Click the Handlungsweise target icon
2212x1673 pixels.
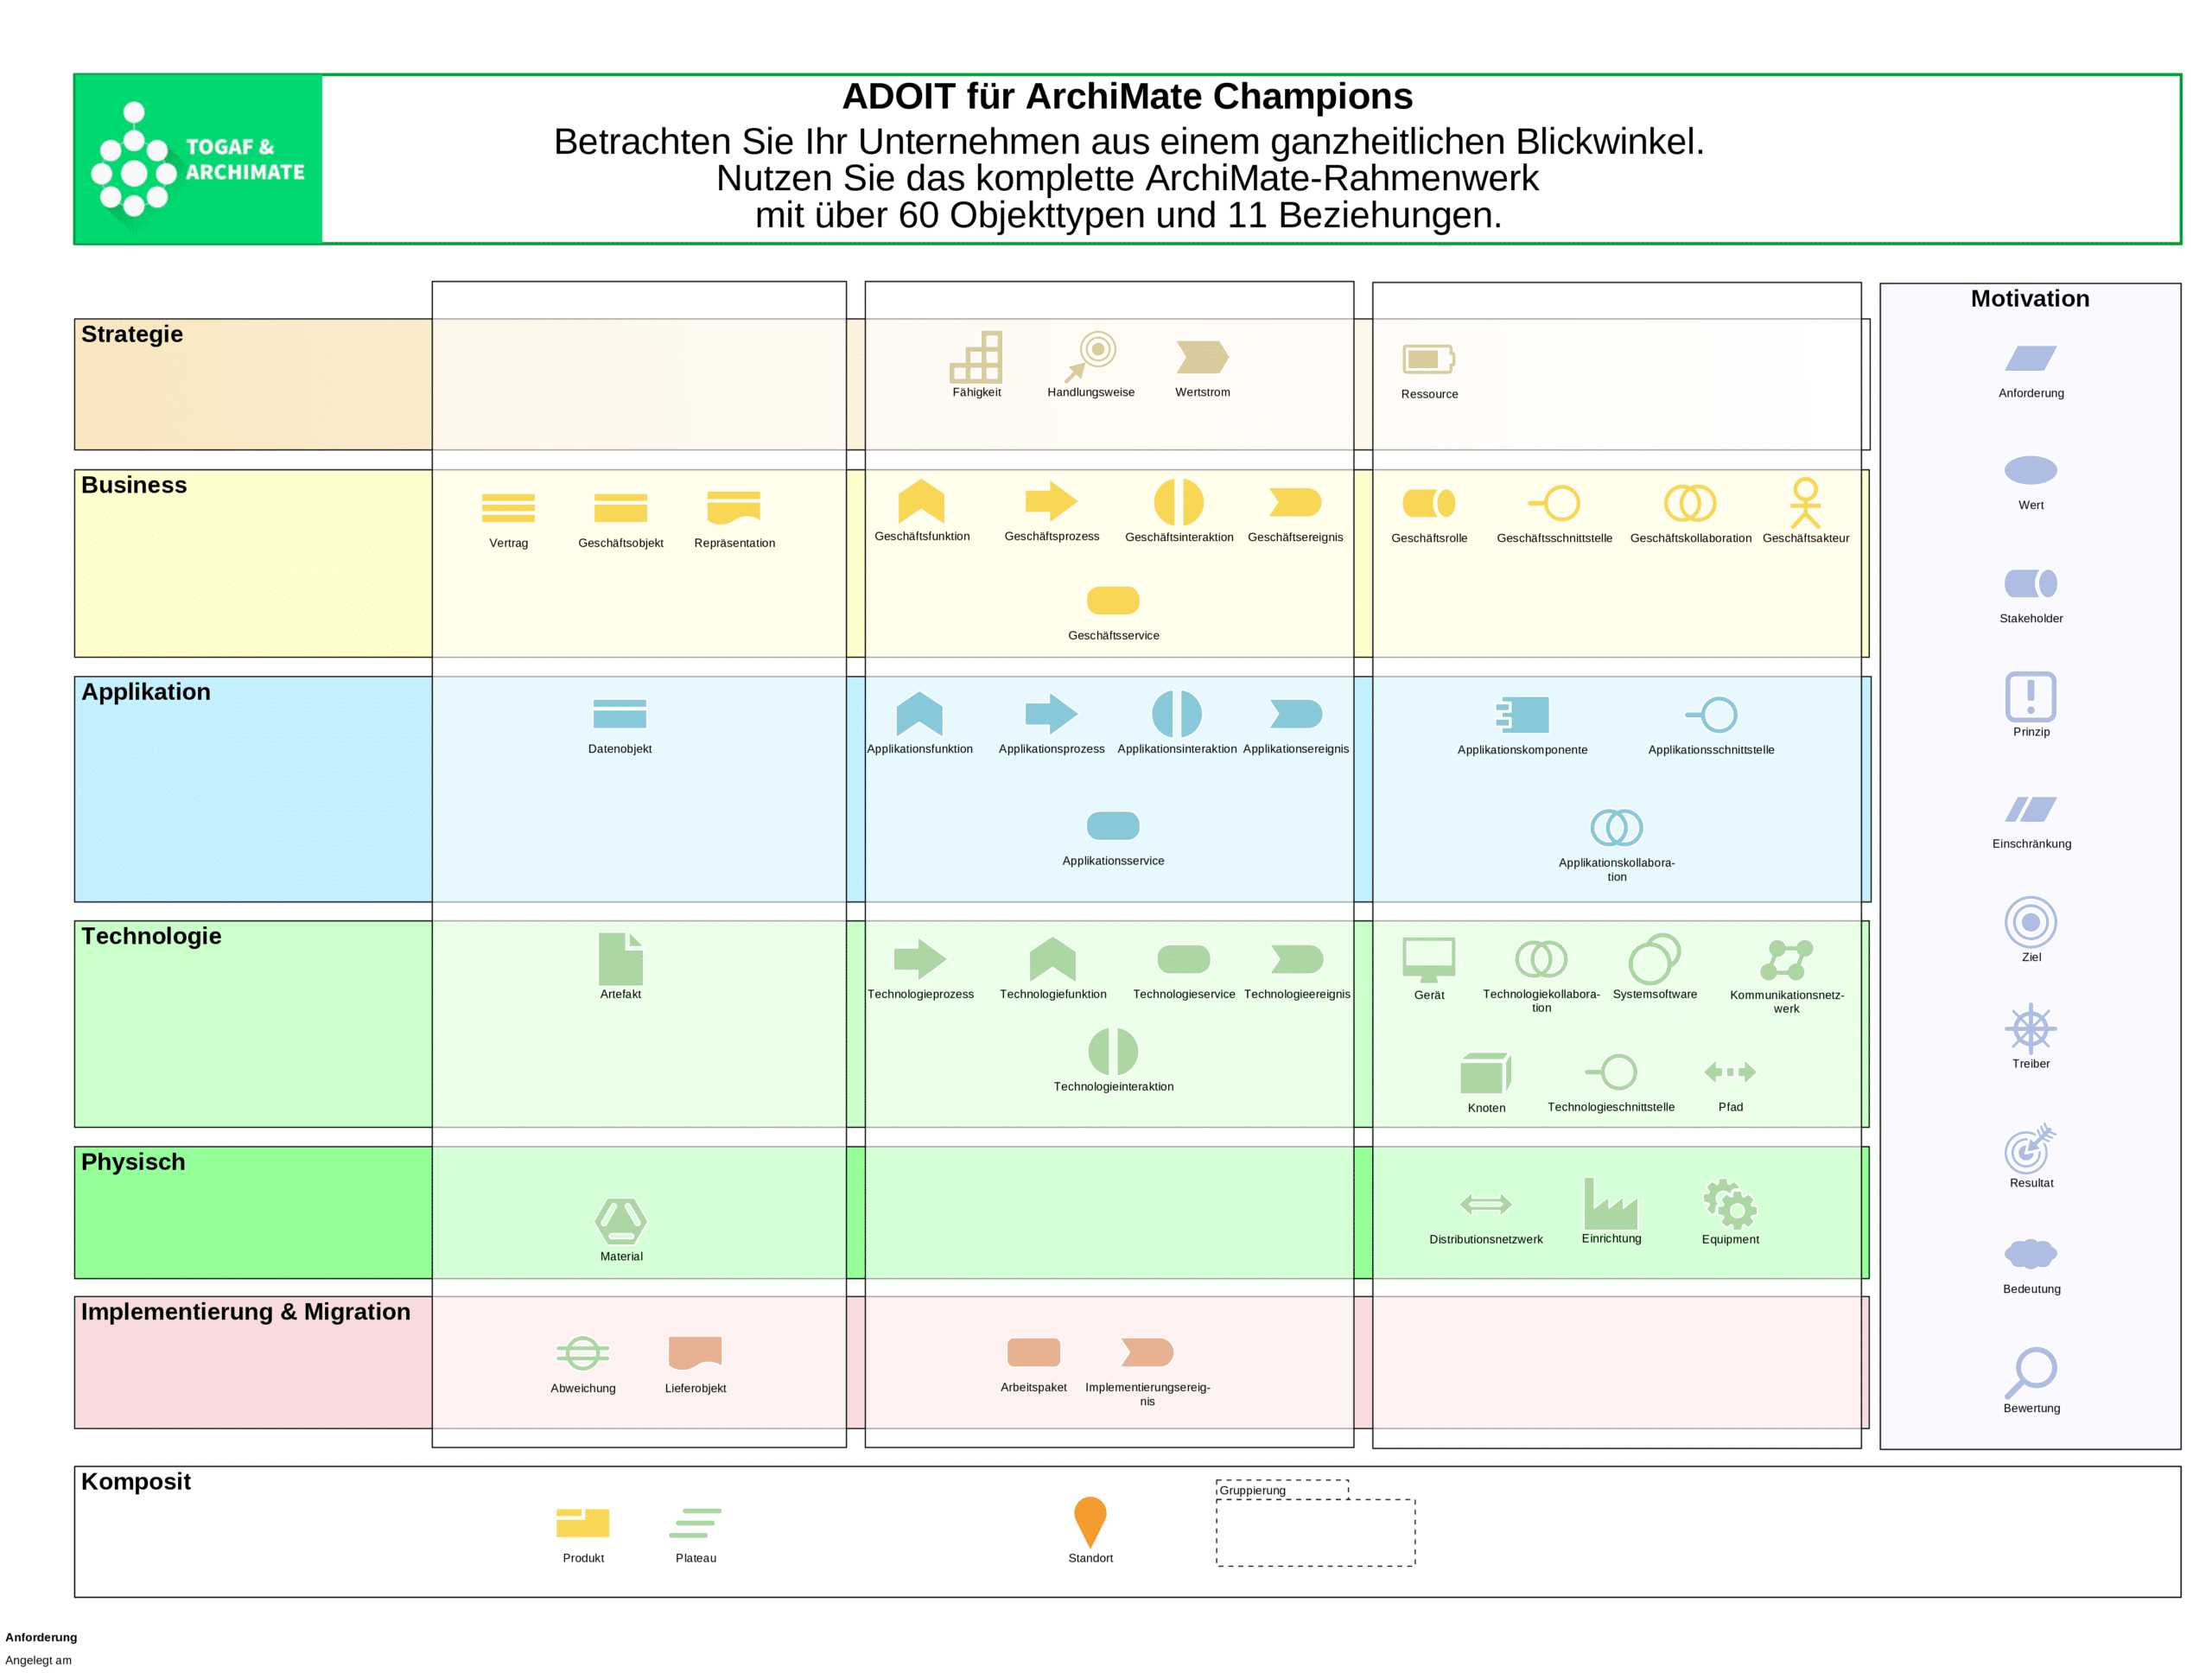tap(1091, 357)
